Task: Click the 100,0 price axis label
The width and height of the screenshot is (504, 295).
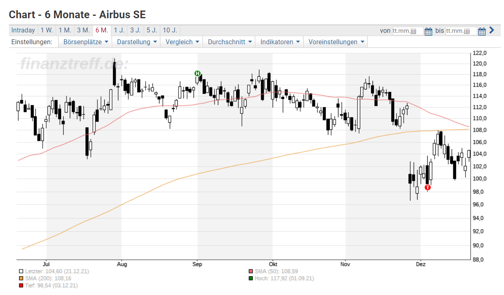Action: [480, 179]
